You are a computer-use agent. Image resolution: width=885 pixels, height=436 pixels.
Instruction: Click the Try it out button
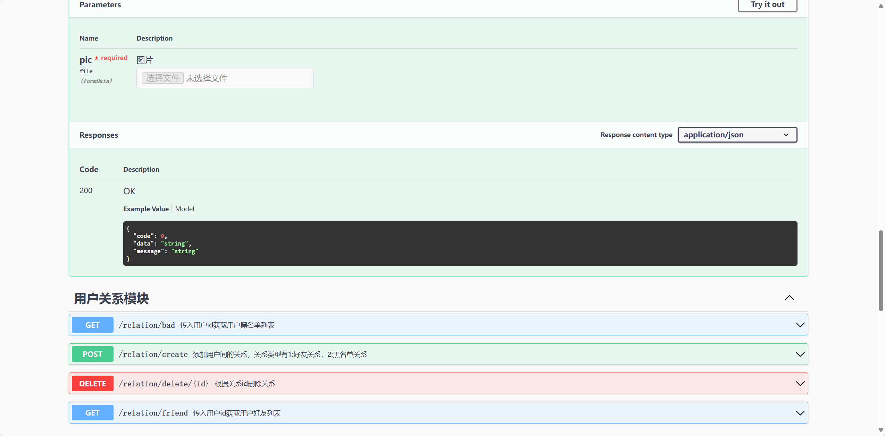767,5
